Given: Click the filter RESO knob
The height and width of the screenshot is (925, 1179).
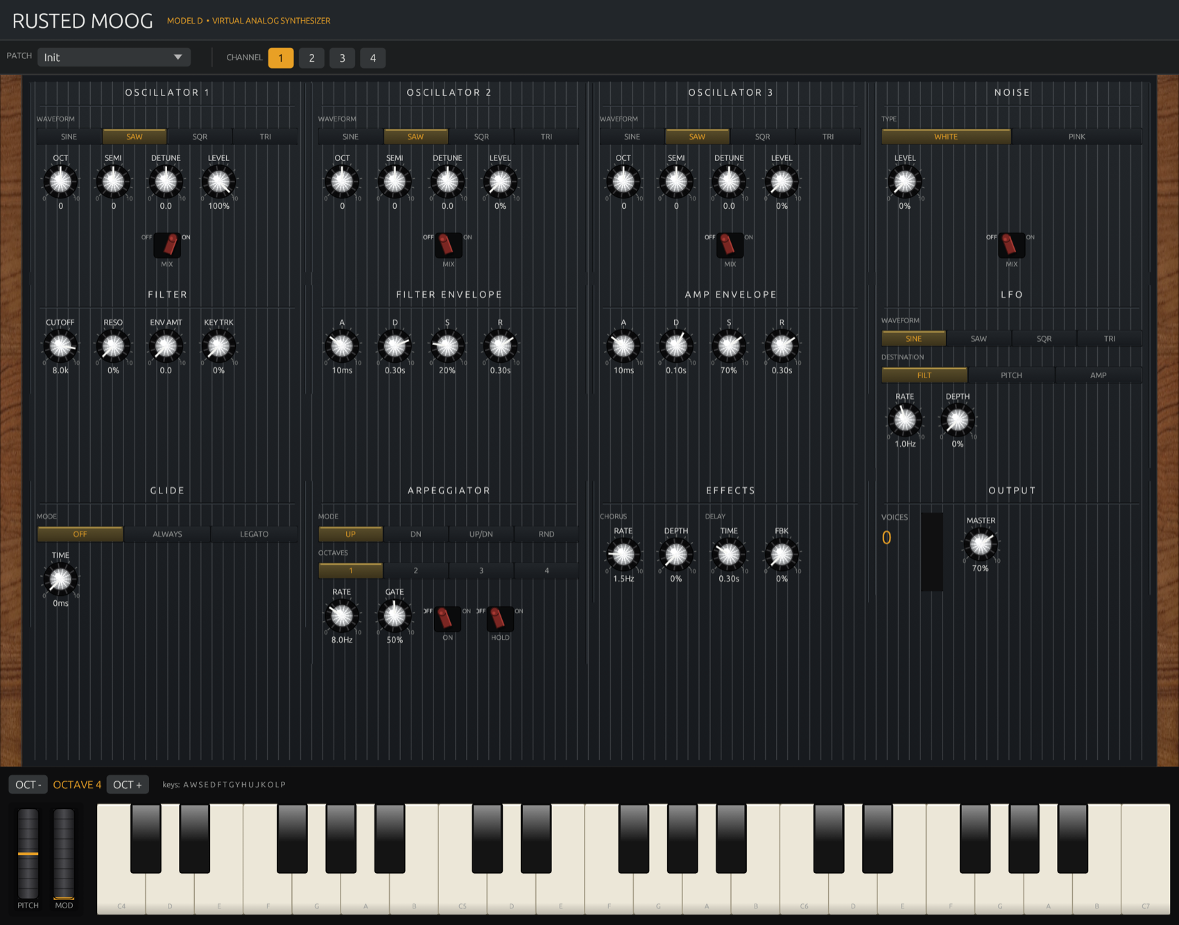Looking at the screenshot, I should (x=113, y=346).
